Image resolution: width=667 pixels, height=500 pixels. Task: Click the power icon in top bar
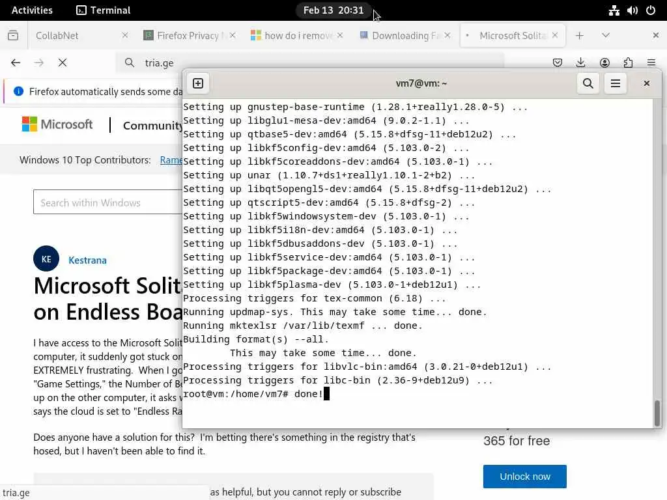pos(651,10)
